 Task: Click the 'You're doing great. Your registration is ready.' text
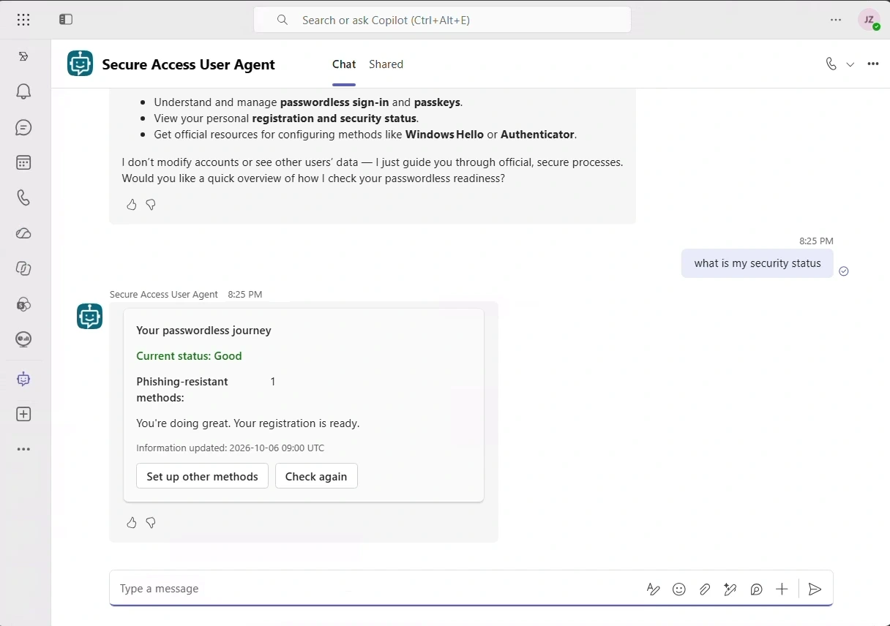247,423
